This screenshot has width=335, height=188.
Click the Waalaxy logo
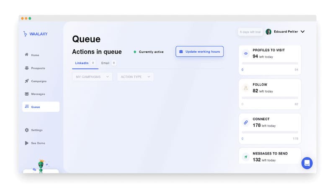coord(36,34)
